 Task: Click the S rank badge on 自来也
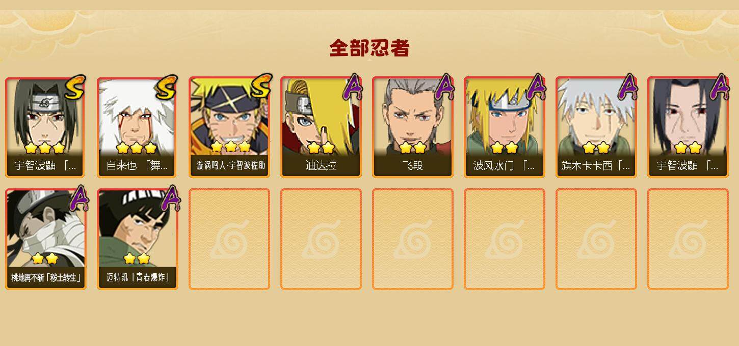[166, 88]
